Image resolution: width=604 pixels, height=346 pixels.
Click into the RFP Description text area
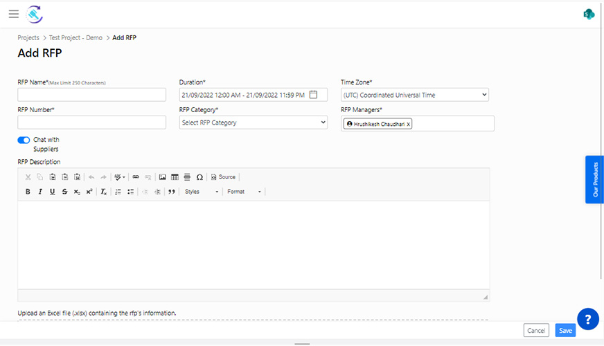(x=254, y=245)
